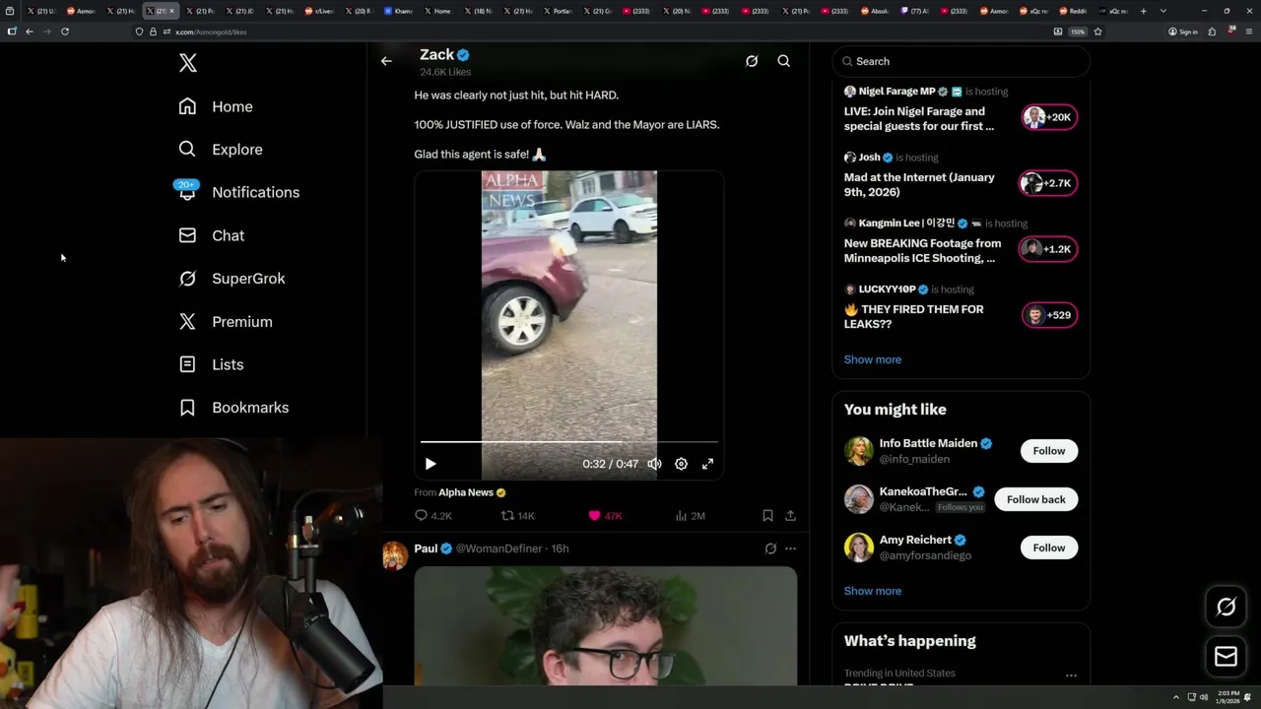Screen dimensions: 1261x709
Task: View post analytics showing 2M
Action: 690,516
